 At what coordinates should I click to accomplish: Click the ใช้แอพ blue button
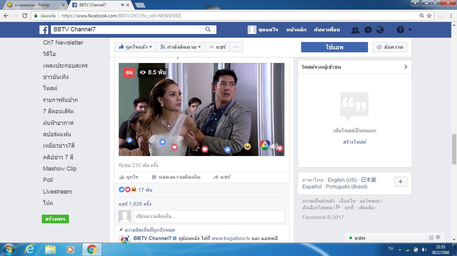tap(335, 47)
